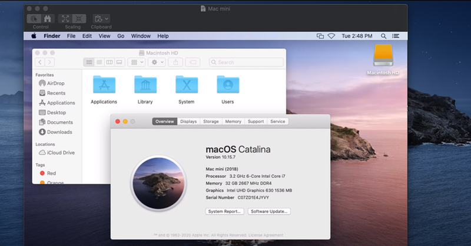The image size is (471, 246).
Task: Open the Finder group-by dropdown
Action: point(137,62)
